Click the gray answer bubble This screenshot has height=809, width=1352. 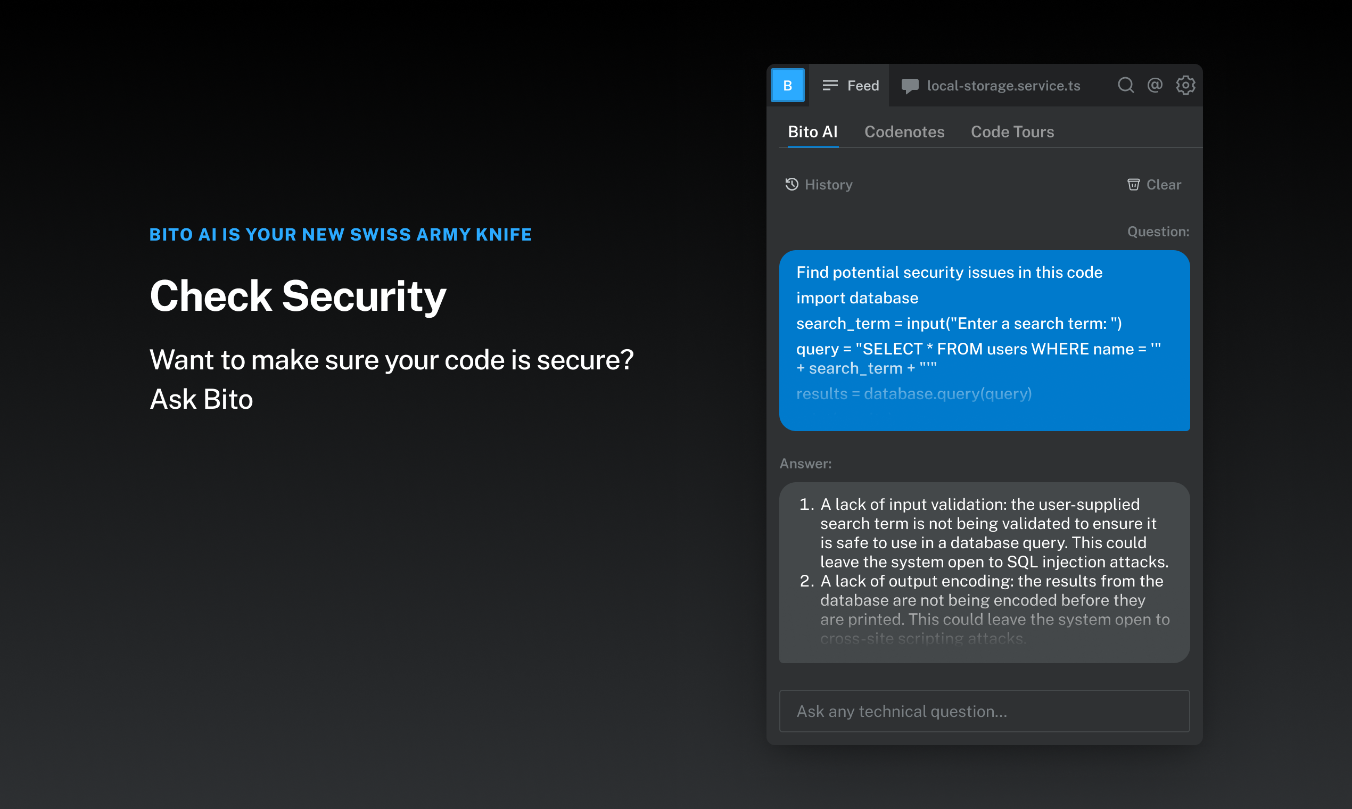pos(984,572)
